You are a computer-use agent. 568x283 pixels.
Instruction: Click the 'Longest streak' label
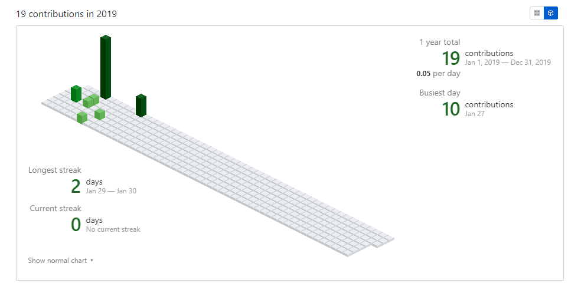tap(55, 170)
